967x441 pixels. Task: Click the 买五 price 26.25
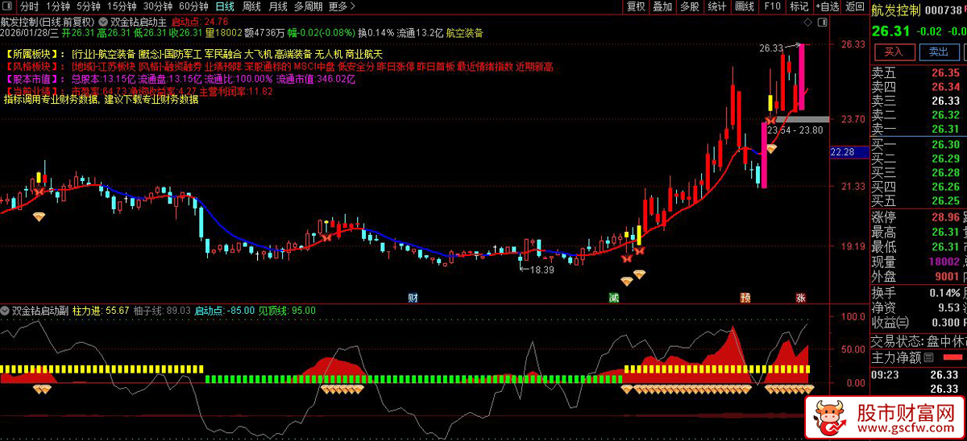(x=945, y=200)
